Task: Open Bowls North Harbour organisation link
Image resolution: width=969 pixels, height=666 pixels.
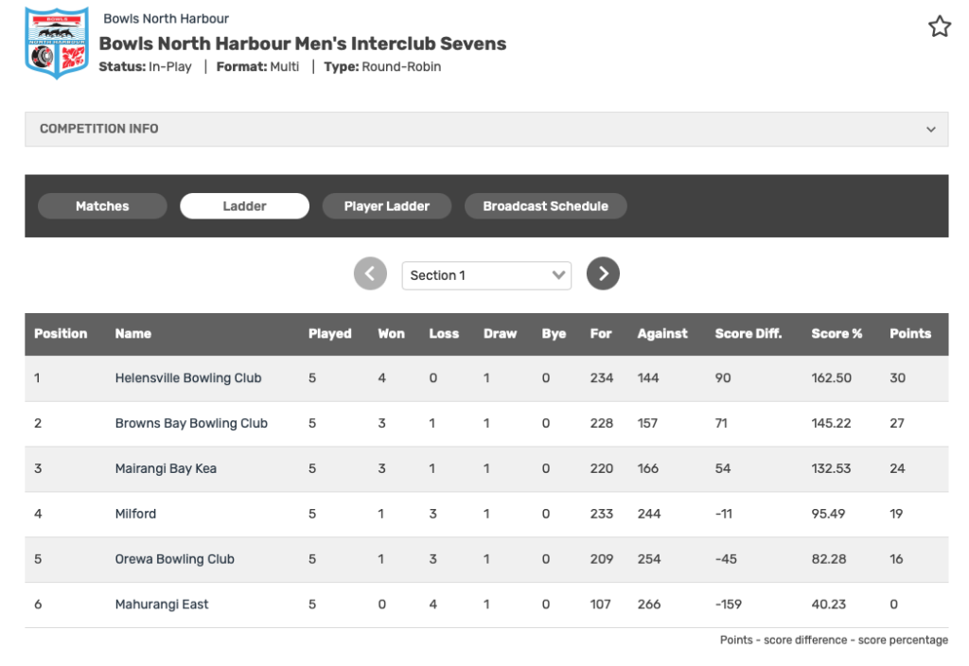Action: point(167,19)
